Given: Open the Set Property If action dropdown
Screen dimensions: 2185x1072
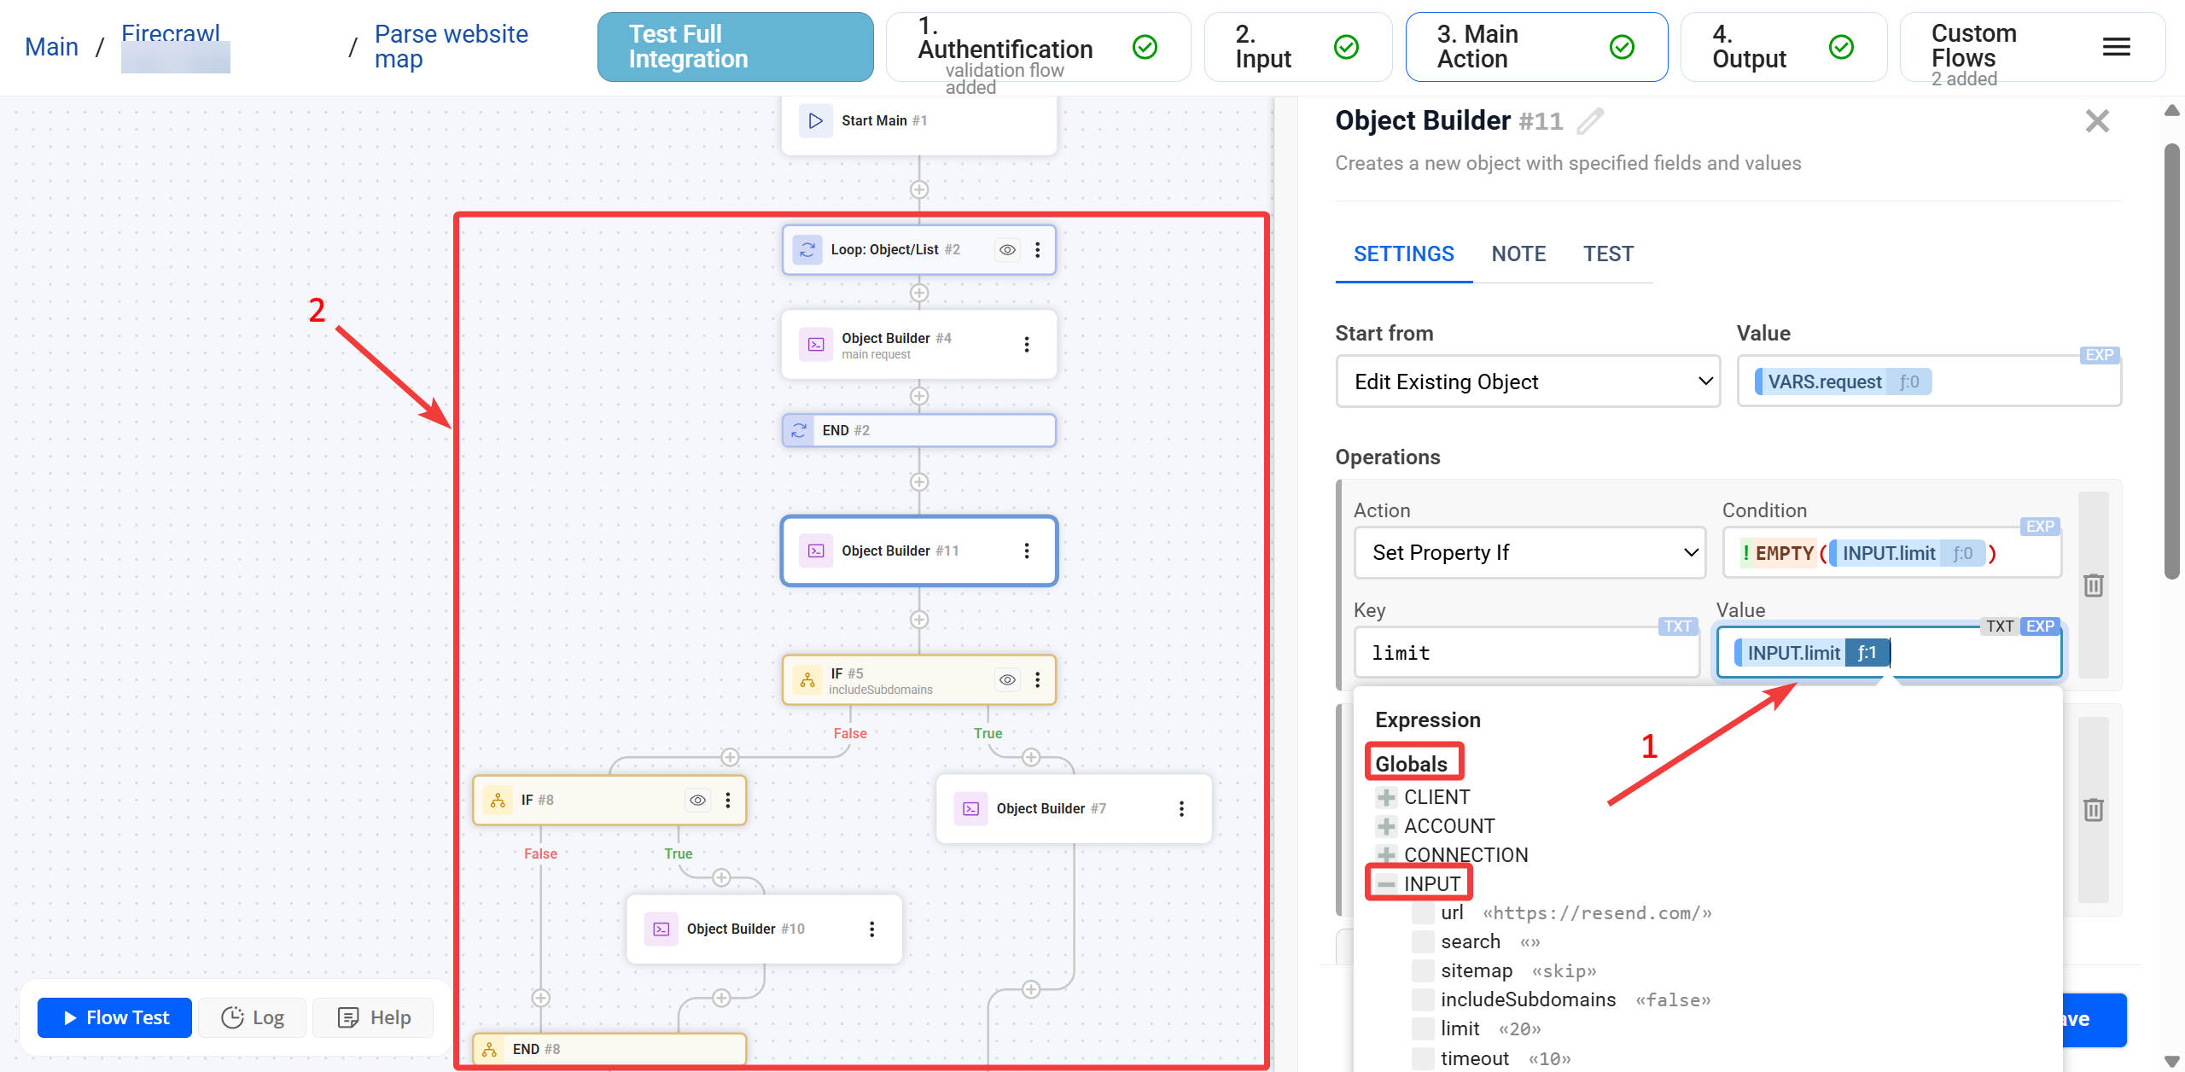Looking at the screenshot, I should point(1529,552).
